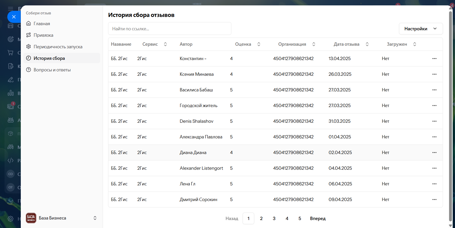The image size is (455, 228).
Task: Click the База Бизнеса logo
Action: click(31, 218)
